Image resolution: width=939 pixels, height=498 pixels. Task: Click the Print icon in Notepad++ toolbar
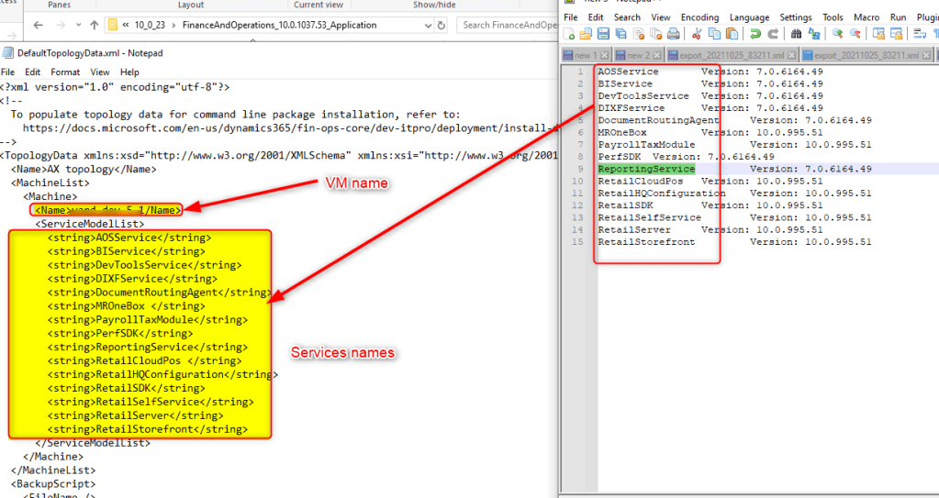pos(674,34)
